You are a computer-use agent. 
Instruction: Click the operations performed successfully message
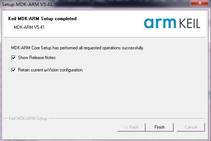77,48
